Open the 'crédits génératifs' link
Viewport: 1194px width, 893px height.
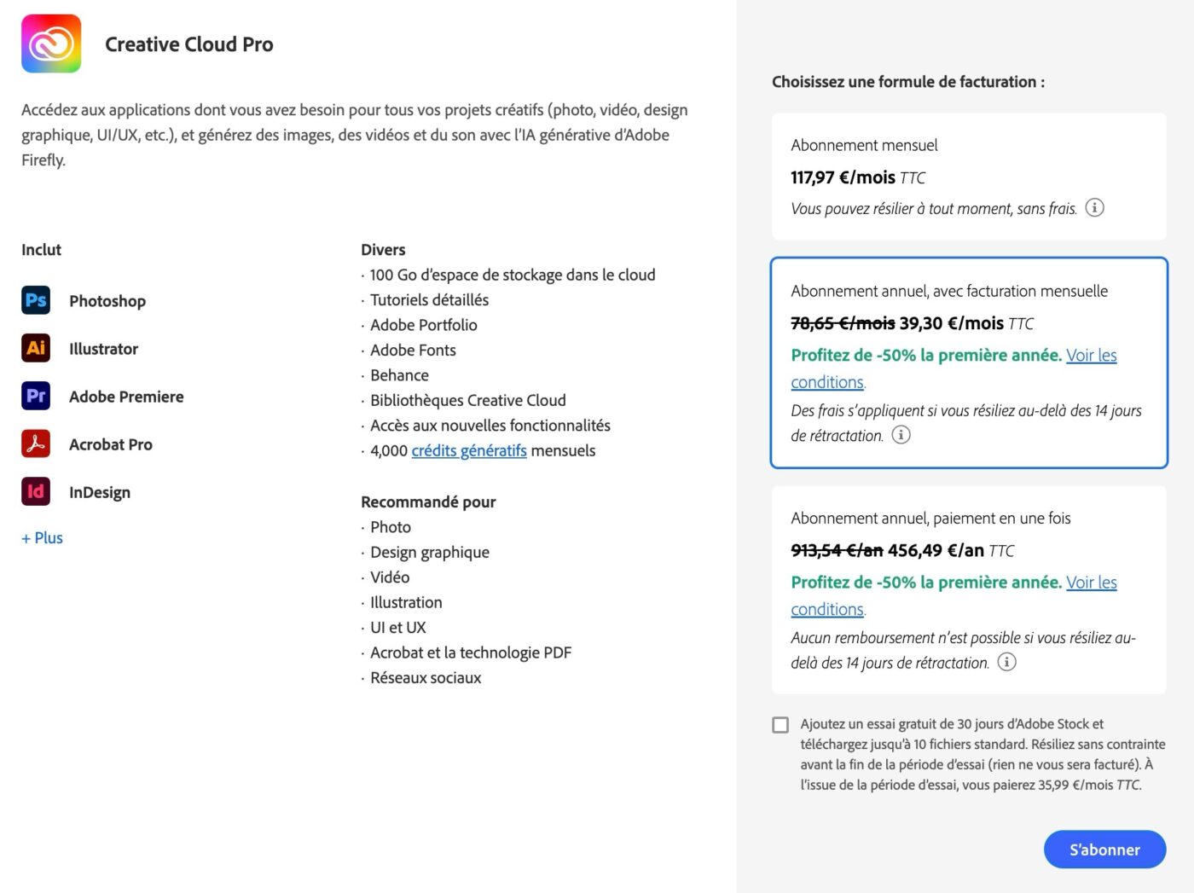pyautogui.click(x=469, y=450)
